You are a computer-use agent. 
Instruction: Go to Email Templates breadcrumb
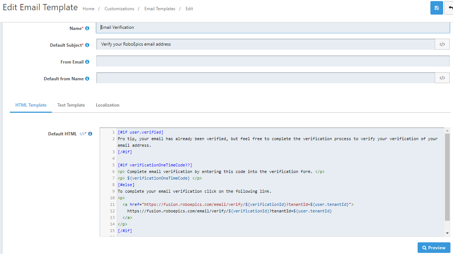click(160, 8)
